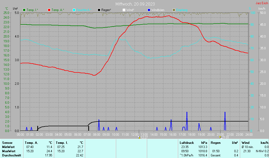This screenshot has width=269, height=158.
Task: Select the 'Temp. I.*' legend label
Action: [32, 10]
